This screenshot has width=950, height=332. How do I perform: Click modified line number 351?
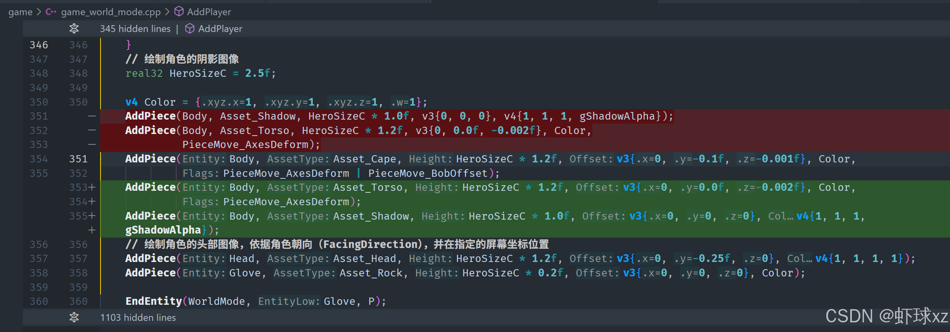tap(78, 159)
